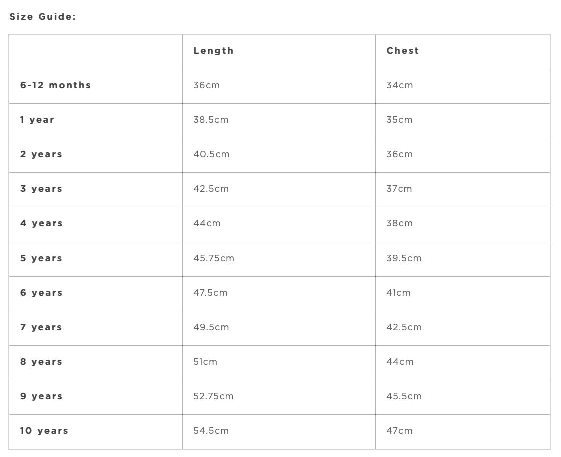Select the 47cm chest value
561x457 pixels.
399,431
